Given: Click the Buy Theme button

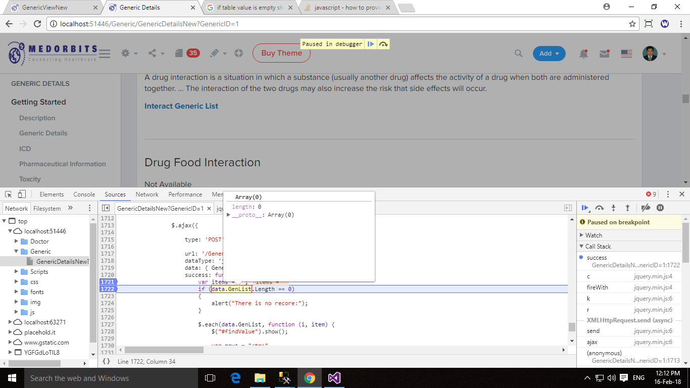Looking at the screenshot, I should (x=281, y=53).
